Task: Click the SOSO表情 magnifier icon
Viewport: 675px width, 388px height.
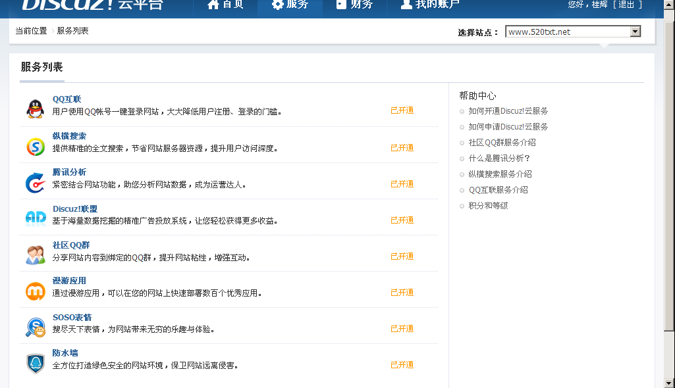Action: (36, 327)
